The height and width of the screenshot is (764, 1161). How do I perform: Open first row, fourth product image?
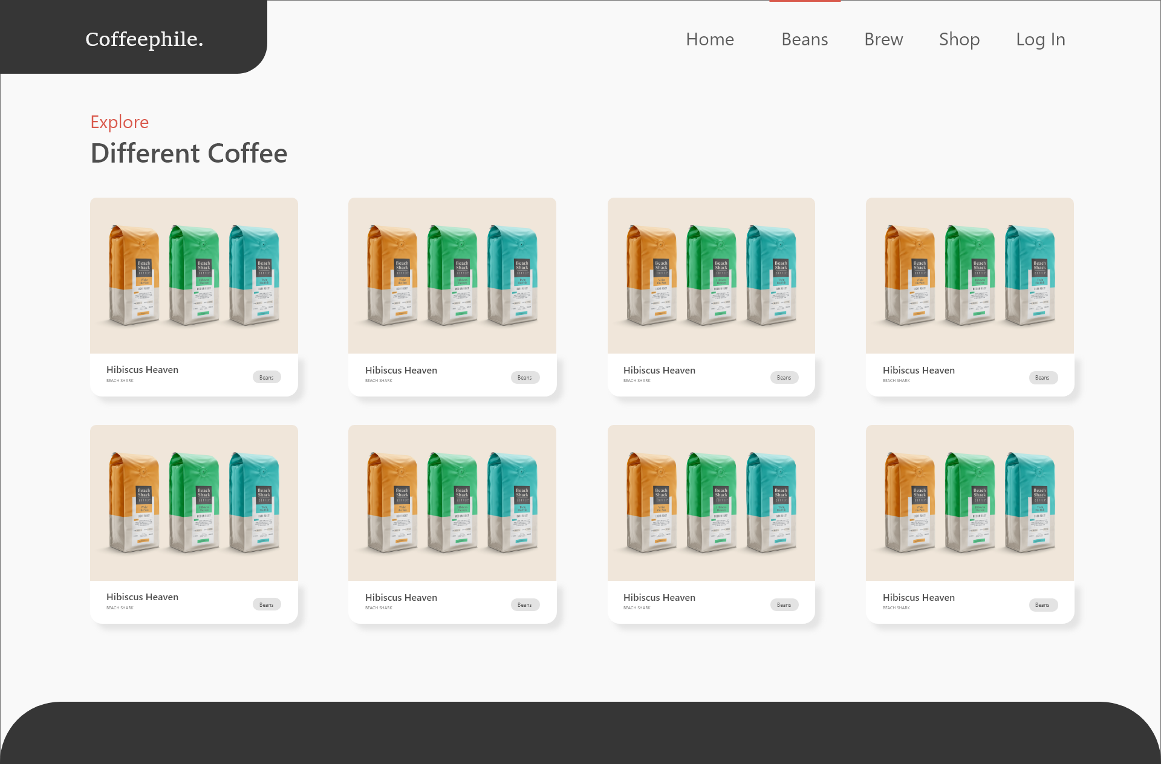point(969,276)
